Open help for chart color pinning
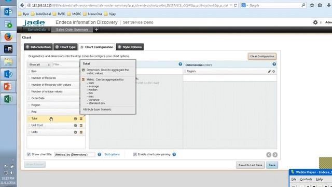The height and width of the screenshot is (187, 332). (x=174, y=155)
